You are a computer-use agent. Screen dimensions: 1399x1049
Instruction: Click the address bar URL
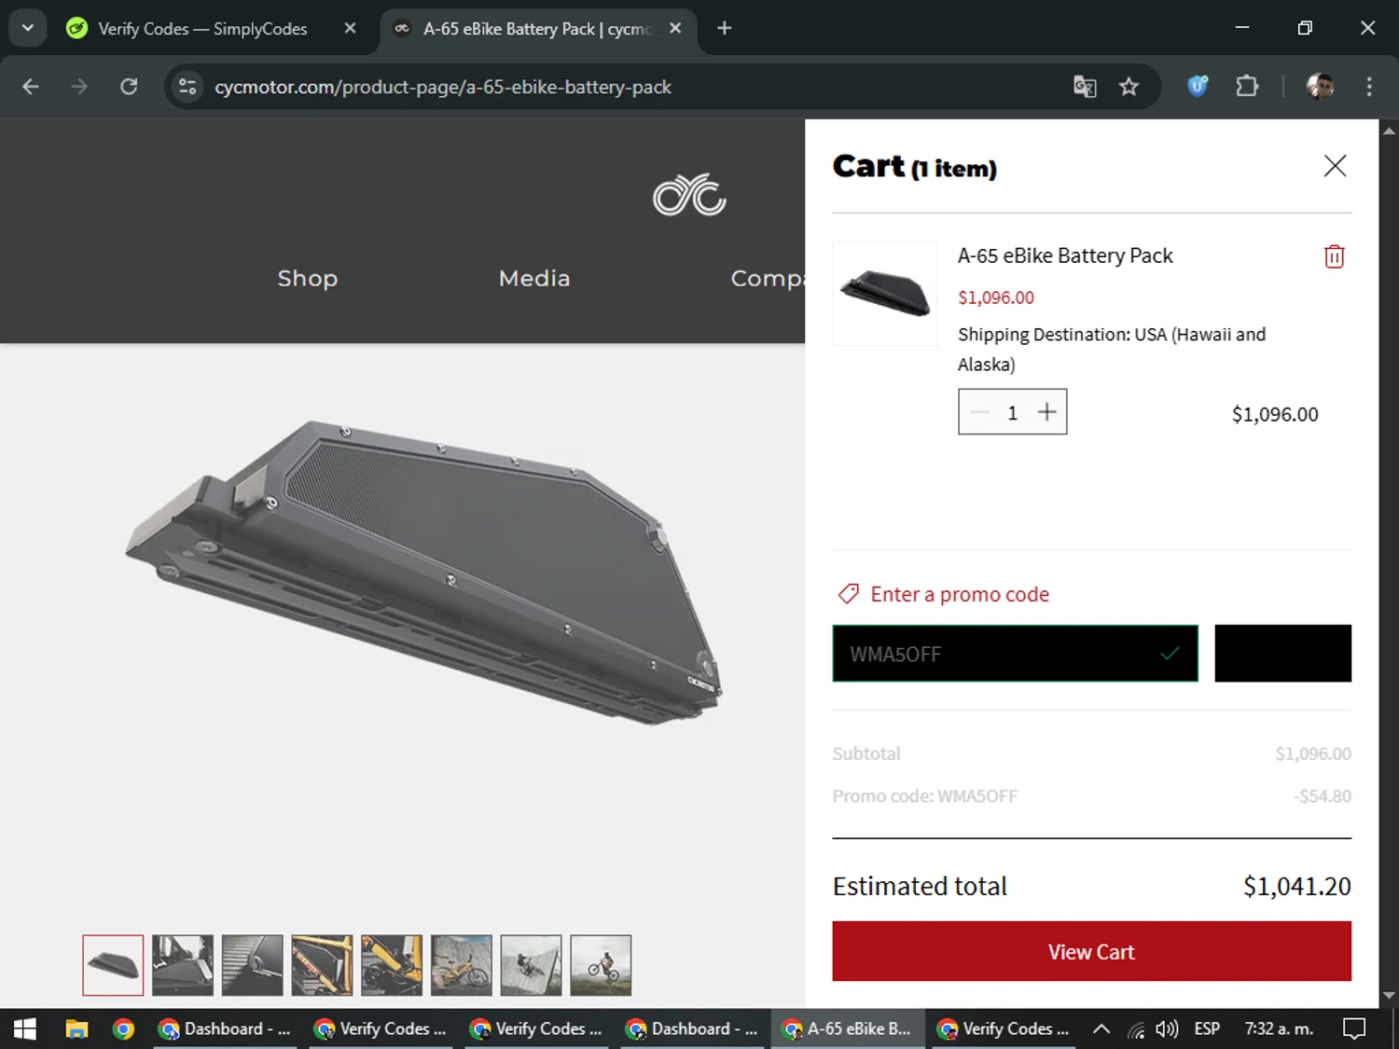[x=443, y=87]
